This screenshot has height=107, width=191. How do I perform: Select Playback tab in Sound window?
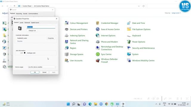click(13, 13)
